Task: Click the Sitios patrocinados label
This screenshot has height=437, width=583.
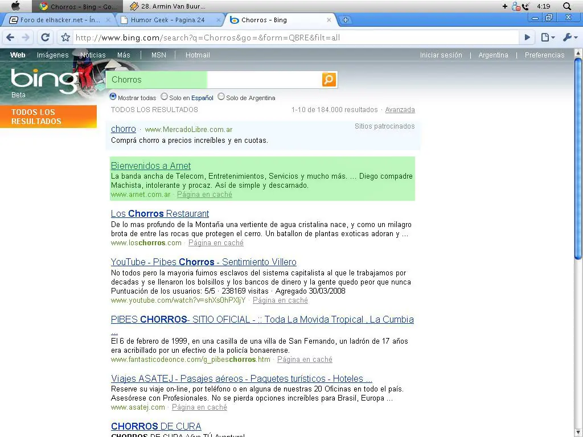Action: point(384,126)
